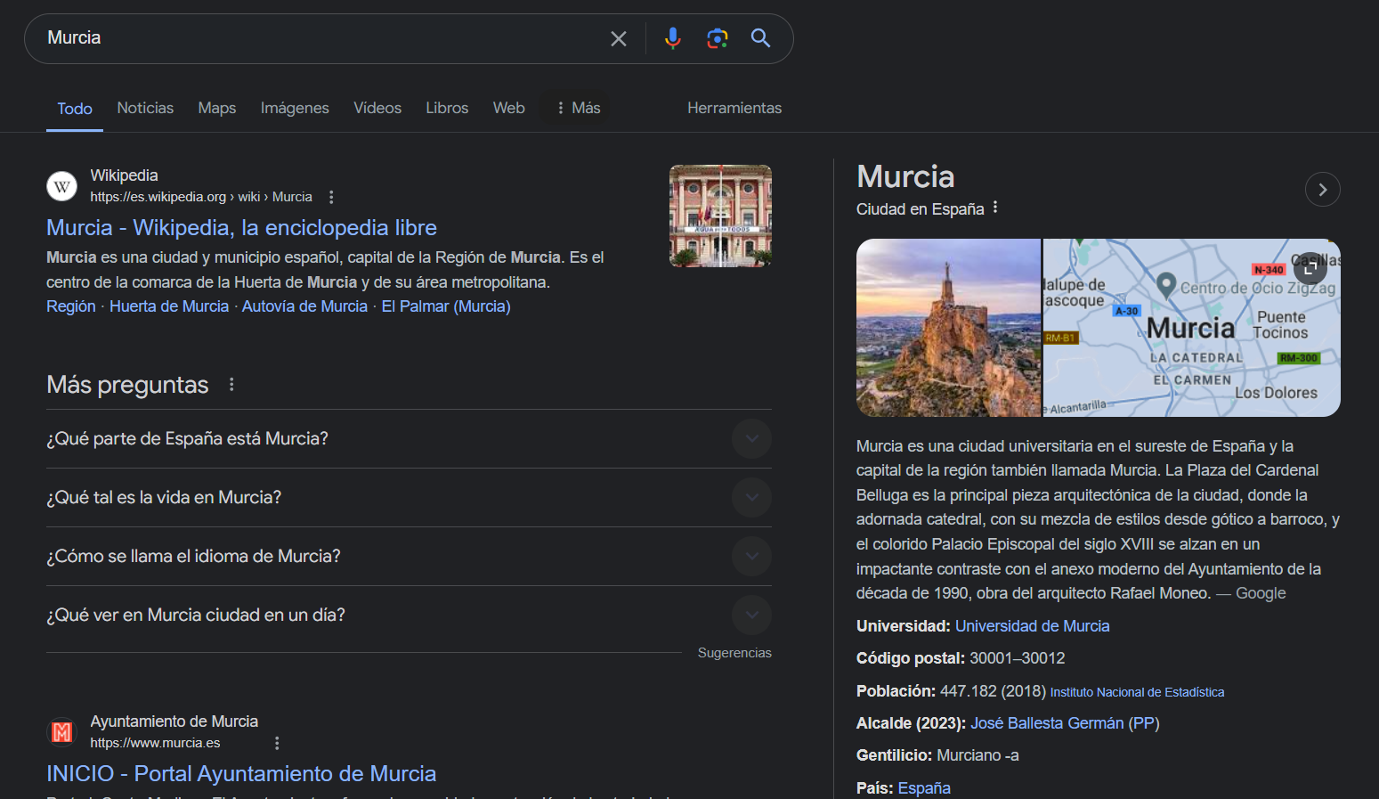Click the Sugerencias feedback link

click(x=734, y=653)
